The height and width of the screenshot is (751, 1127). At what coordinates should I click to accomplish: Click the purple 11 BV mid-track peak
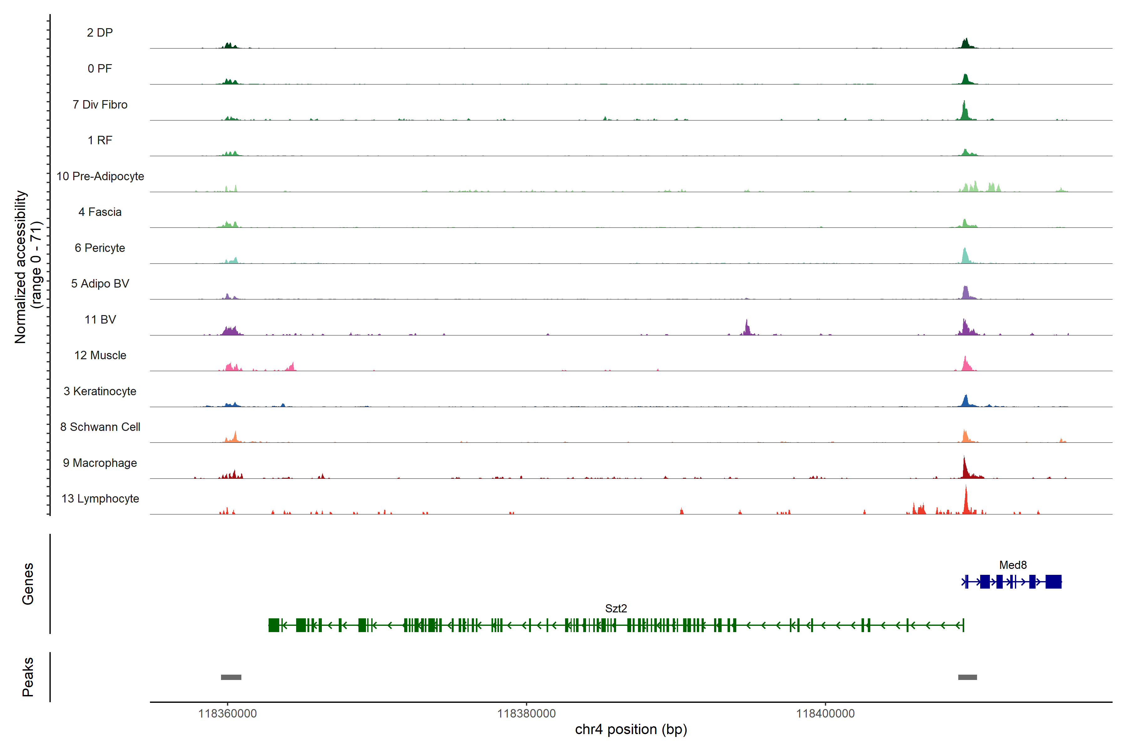(747, 328)
